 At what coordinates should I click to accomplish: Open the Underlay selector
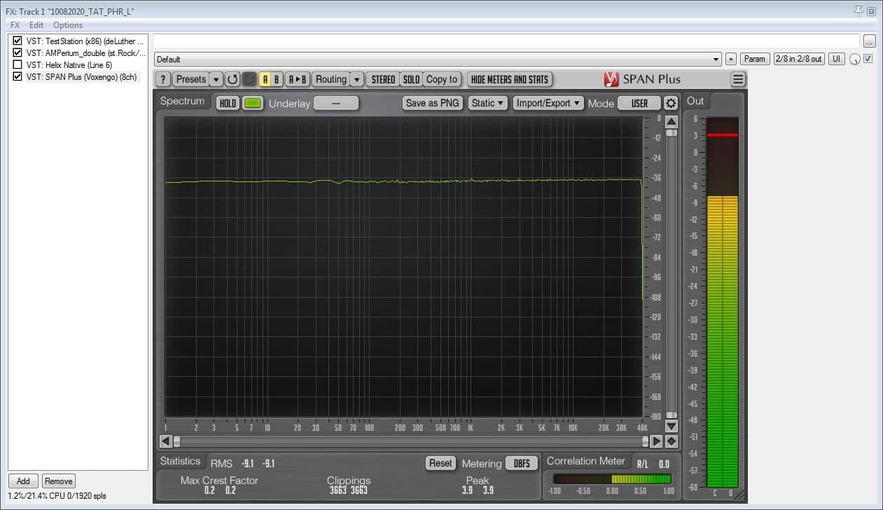tap(336, 103)
